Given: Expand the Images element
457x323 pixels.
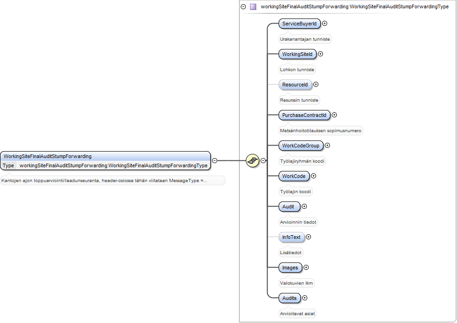Looking at the screenshot, I should [x=306, y=268].
